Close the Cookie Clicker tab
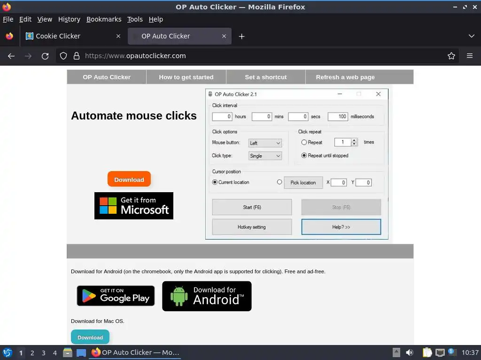The height and width of the screenshot is (360, 481). (118, 36)
